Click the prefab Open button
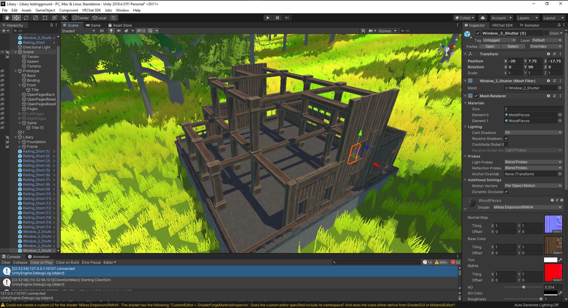Viewport: 568px width, 308px height. [490, 46]
